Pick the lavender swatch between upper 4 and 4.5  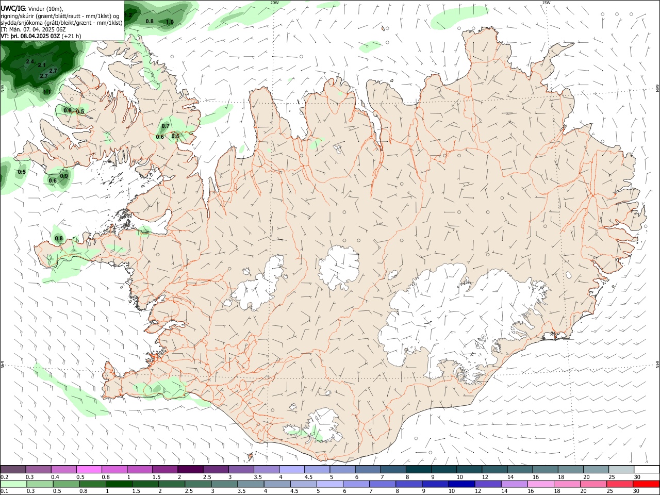coord(292,470)
